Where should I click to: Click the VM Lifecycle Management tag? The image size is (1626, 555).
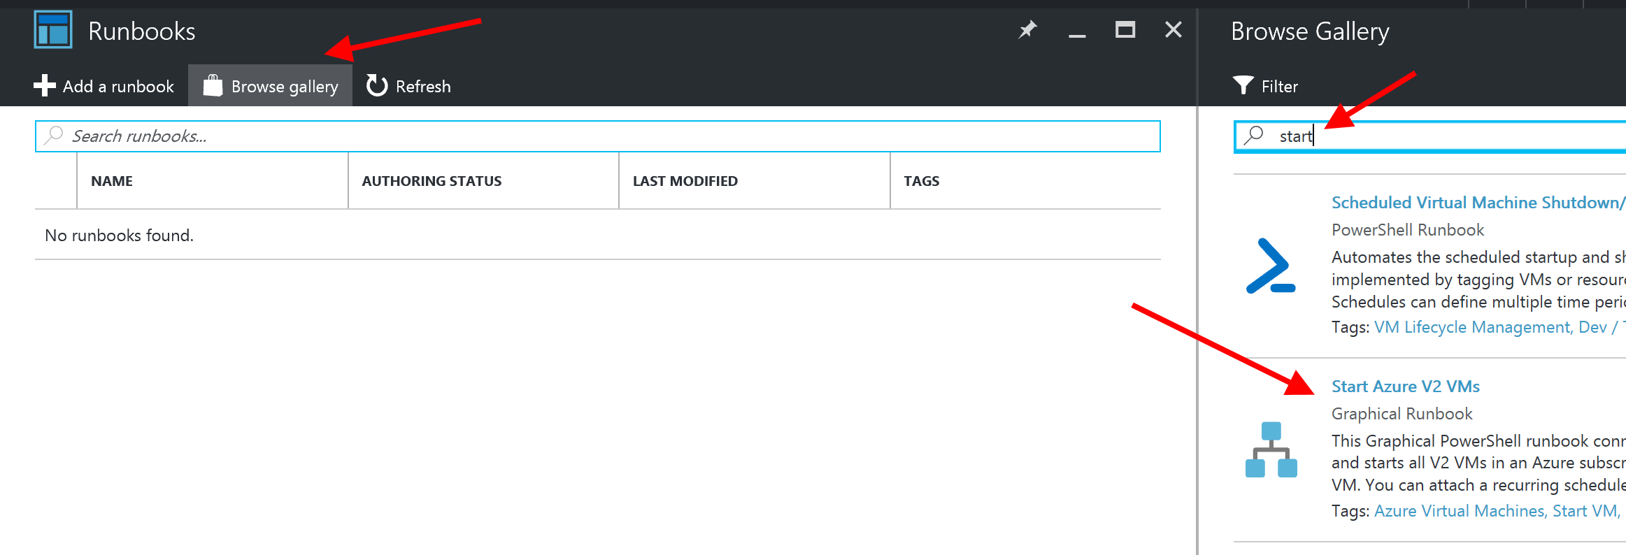tap(1473, 327)
